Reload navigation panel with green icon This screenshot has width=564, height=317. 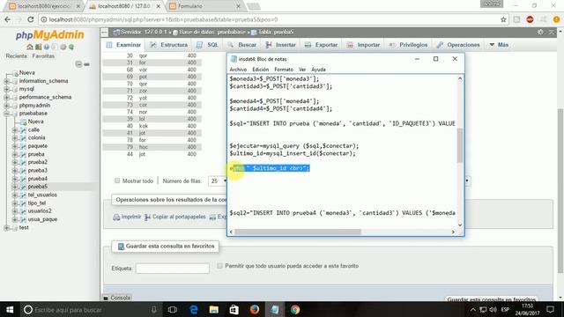[x=71, y=47]
